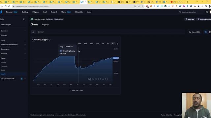This screenshot has height=118, width=211.
Task: Click the Exchange tag badge
Action: (49, 19)
